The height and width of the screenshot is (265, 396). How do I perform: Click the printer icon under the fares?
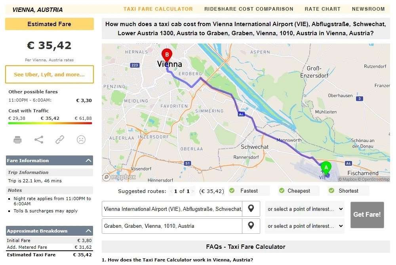click(x=17, y=140)
